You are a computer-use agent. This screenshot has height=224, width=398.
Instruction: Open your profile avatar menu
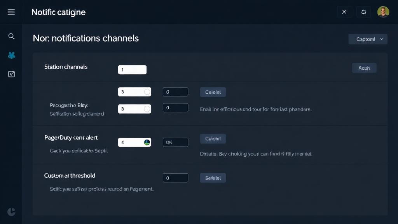tap(383, 12)
